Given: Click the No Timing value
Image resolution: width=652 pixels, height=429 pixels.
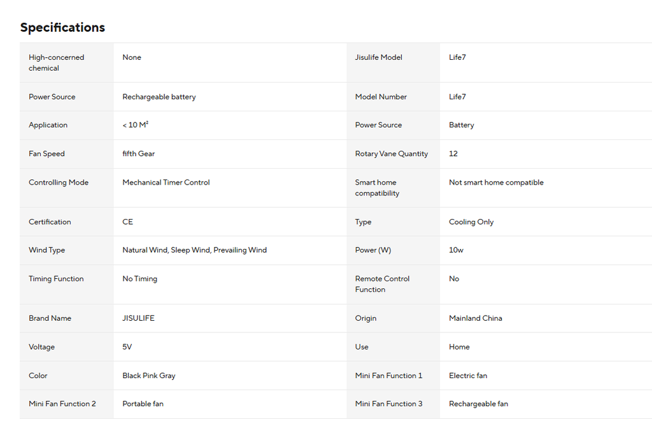Looking at the screenshot, I should coord(139,279).
